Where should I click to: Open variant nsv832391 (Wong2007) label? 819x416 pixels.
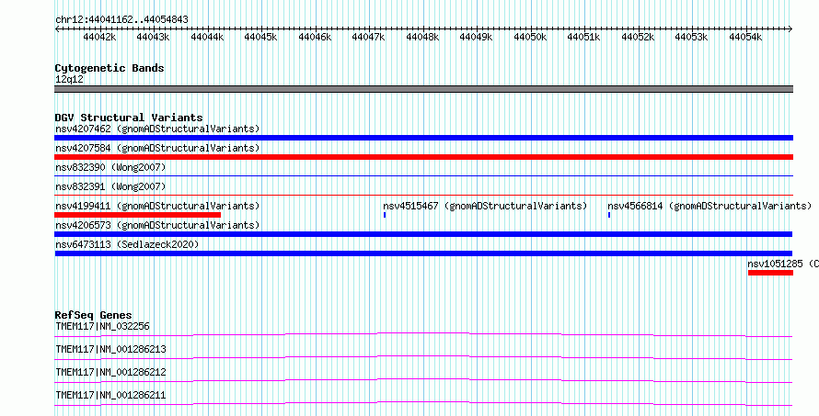(110, 186)
